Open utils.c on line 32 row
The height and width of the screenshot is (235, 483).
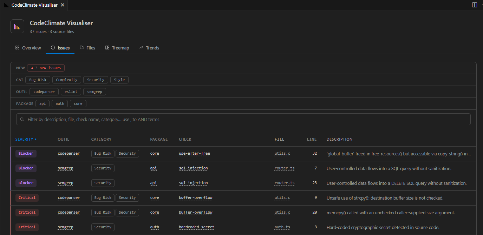point(282,154)
